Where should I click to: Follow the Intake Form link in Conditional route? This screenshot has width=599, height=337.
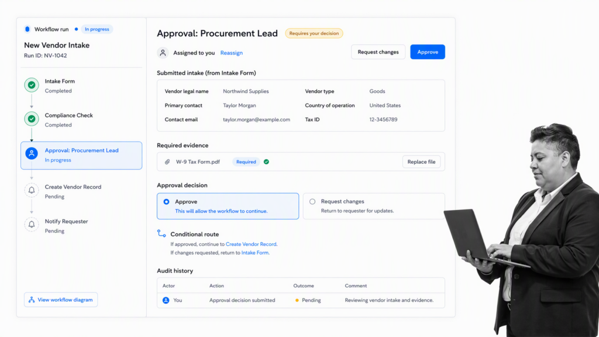(x=255, y=253)
